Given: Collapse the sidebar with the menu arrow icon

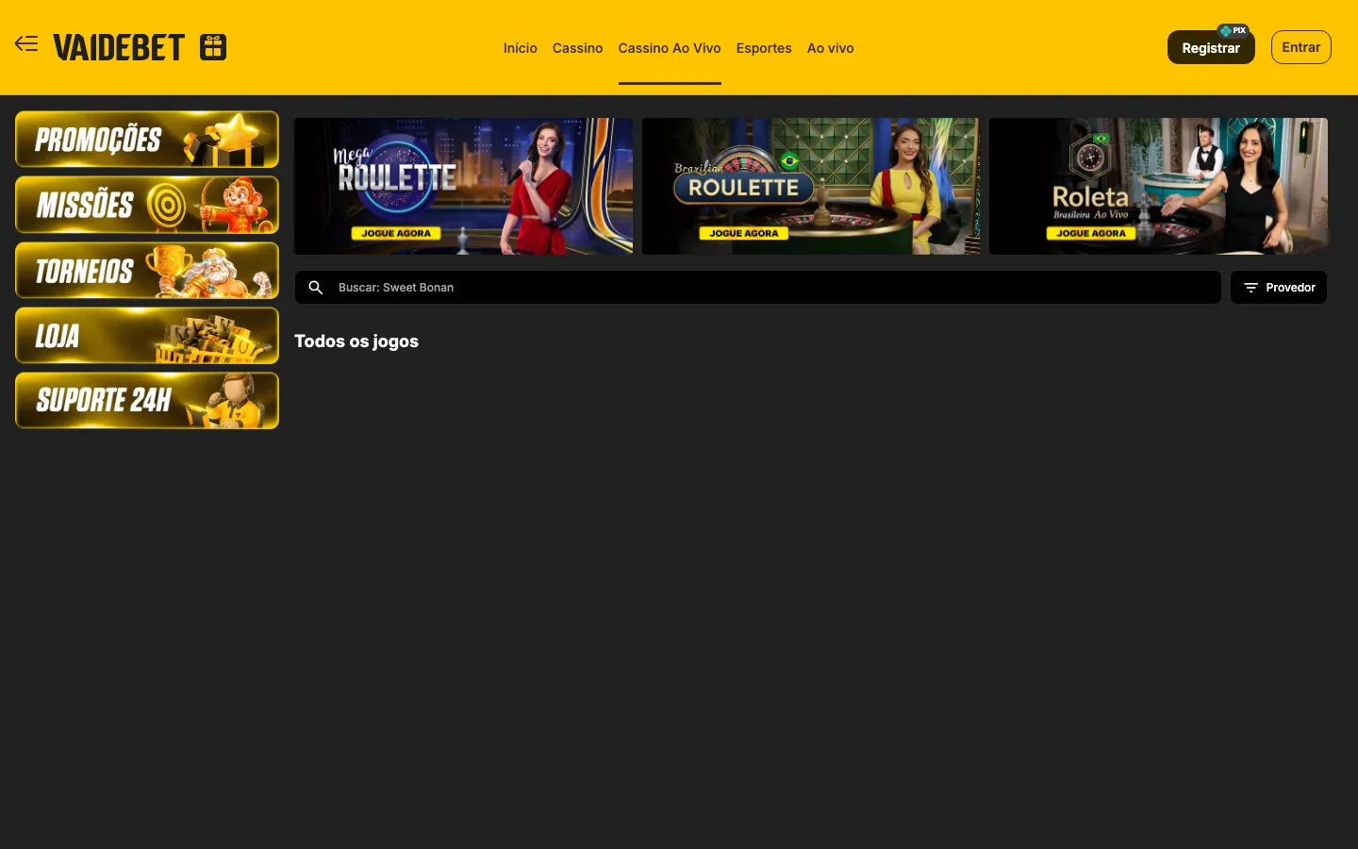Looking at the screenshot, I should coord(26,43).
